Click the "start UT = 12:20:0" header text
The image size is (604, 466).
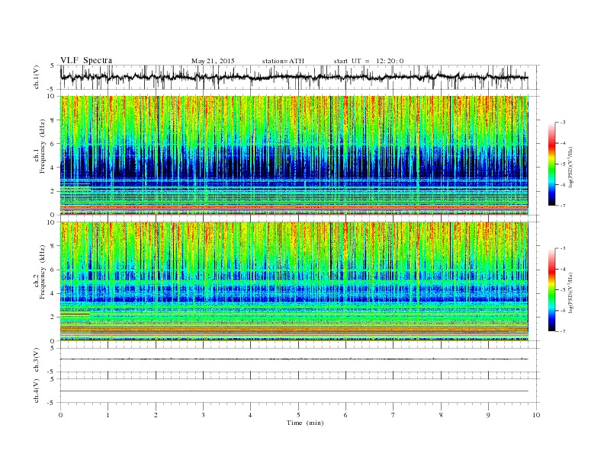tap(368, 61)
